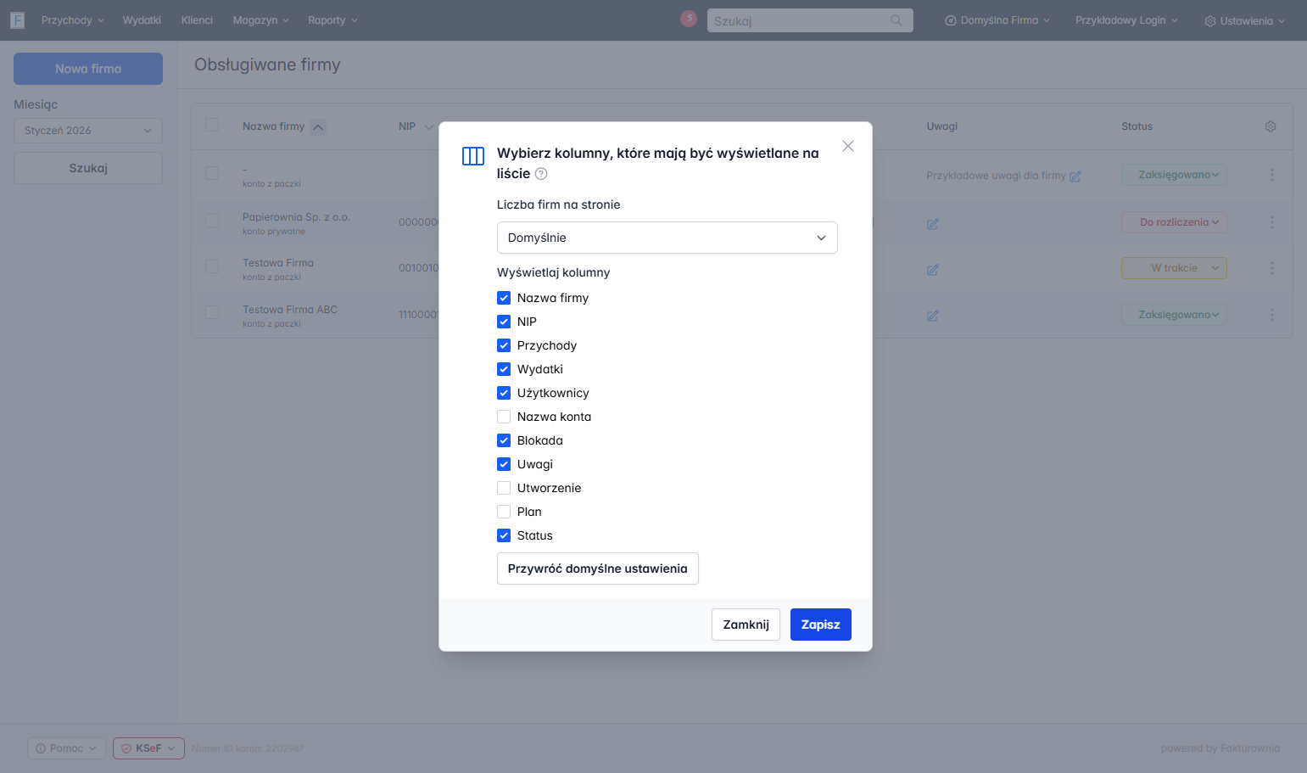Open the Do rozliczenia status dropdown
This screenshot has height=773, width=1307.
click(1174, 222)
